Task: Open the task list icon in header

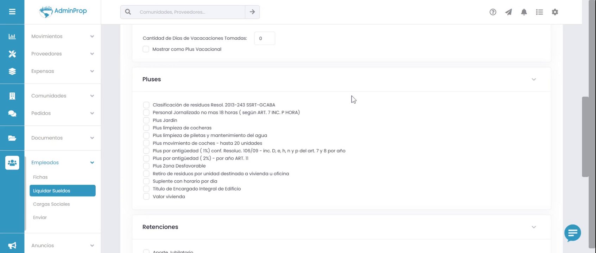Action: 539,12
